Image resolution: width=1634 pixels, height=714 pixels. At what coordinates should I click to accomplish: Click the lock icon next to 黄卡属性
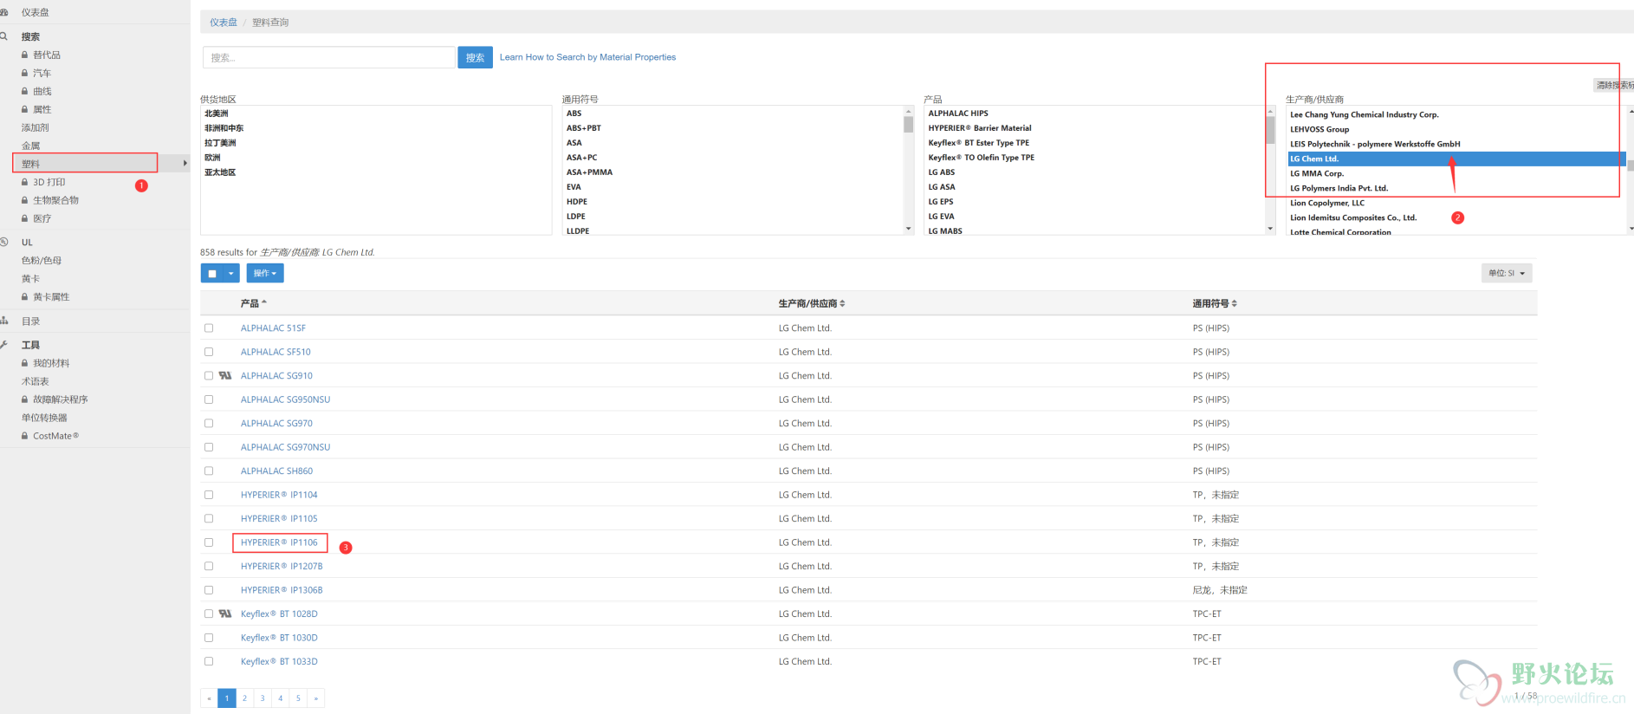click(25, 296)
